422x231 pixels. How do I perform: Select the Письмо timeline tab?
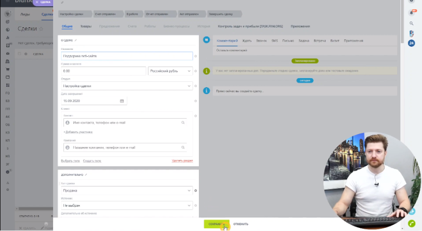(x=288, y=41)
